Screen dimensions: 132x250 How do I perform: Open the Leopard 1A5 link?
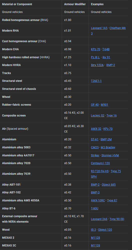[x=99, y=28]
